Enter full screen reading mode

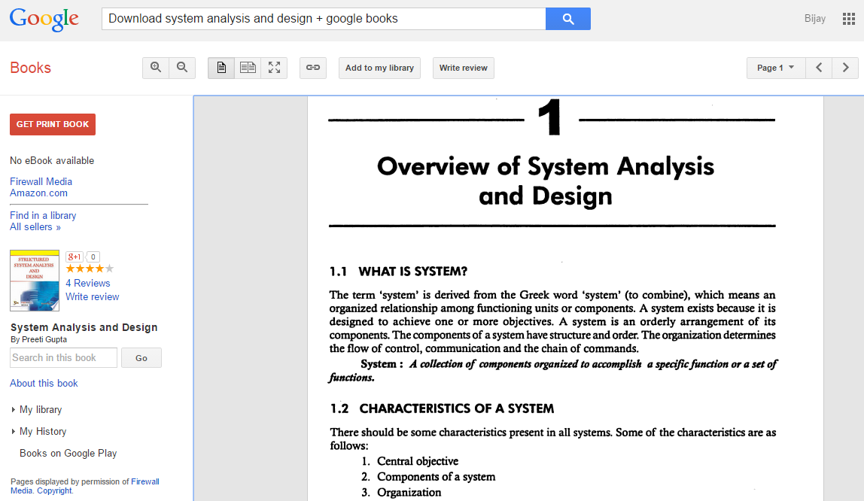coord(274,68)
